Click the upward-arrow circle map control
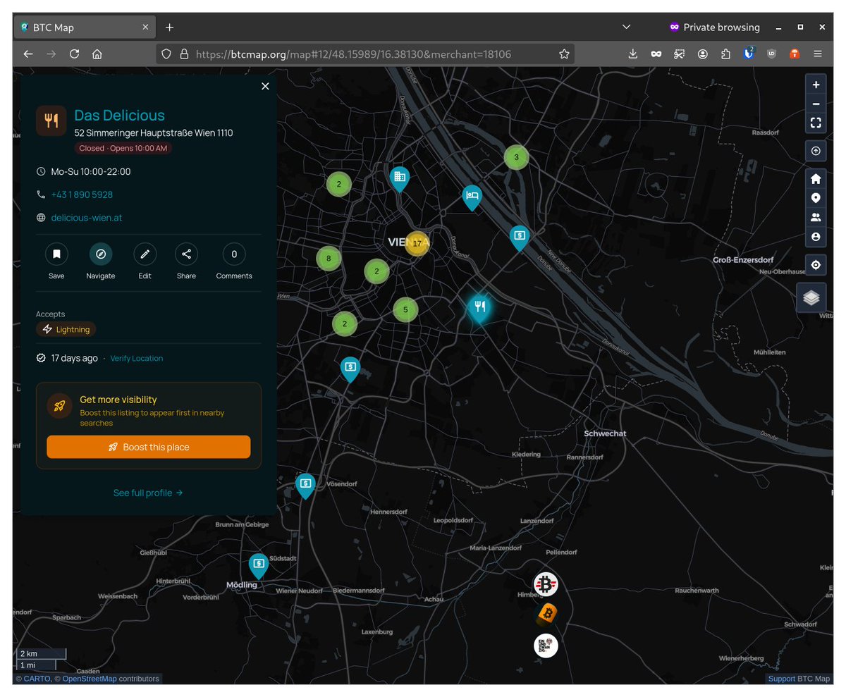 [x=816, y=151]
